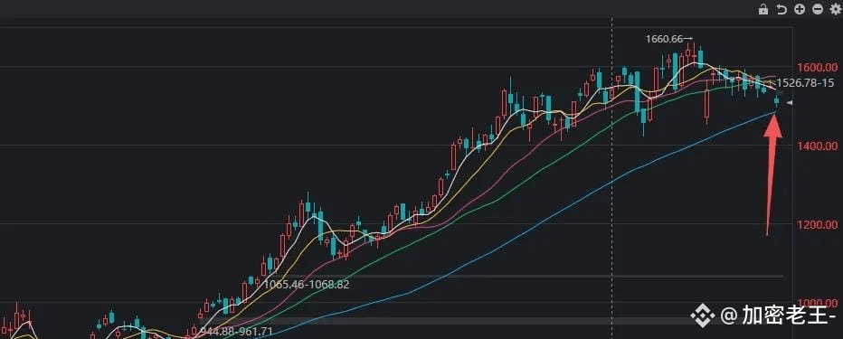
Task: Toggle the chart lock icon
Action: (x=762, y=9)
